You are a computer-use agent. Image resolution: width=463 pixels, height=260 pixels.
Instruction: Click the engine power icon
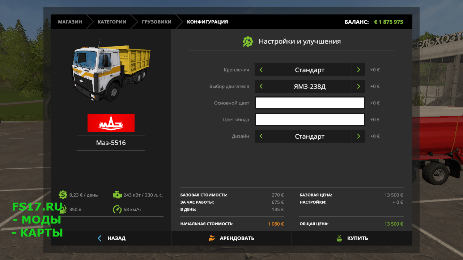tap(117, 195)
